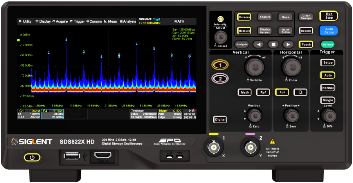Push the trigger Level 50% knob
The image size is (353, 183).
[x=328, y=115]
